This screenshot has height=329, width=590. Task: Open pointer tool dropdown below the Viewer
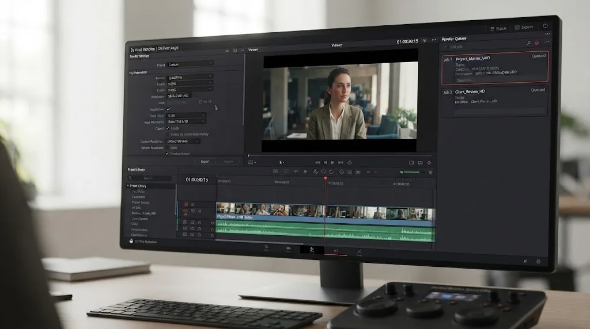click(x=281, y=162)
